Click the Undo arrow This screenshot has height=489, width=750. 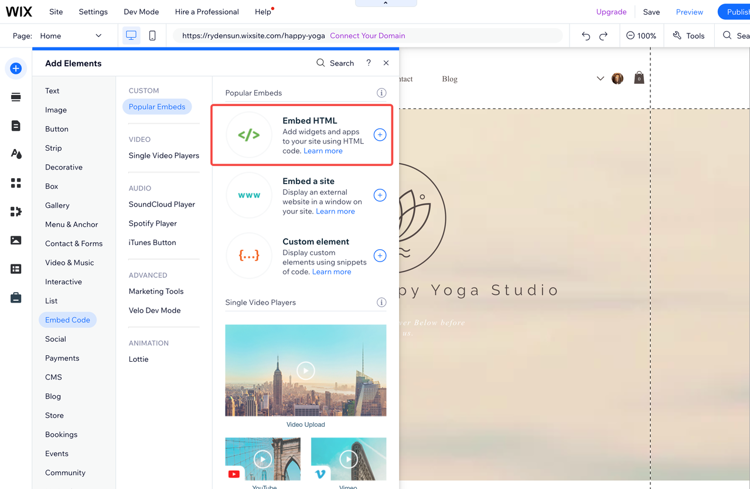(x=586, y=36)
